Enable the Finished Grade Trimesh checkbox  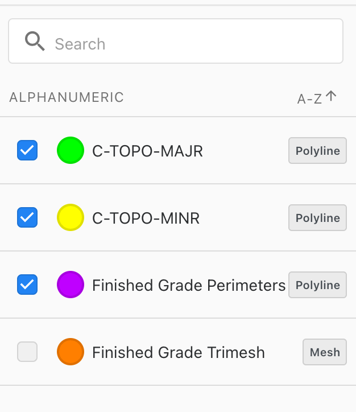coord(27,352)
